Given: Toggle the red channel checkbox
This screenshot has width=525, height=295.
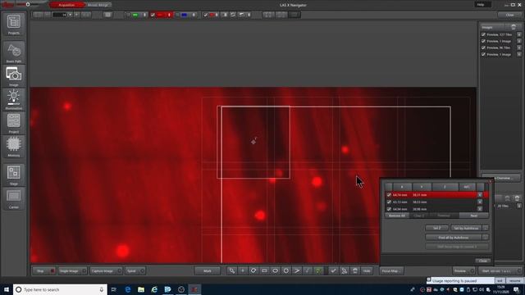Looking at the screenshot, I should pos(153,15).
